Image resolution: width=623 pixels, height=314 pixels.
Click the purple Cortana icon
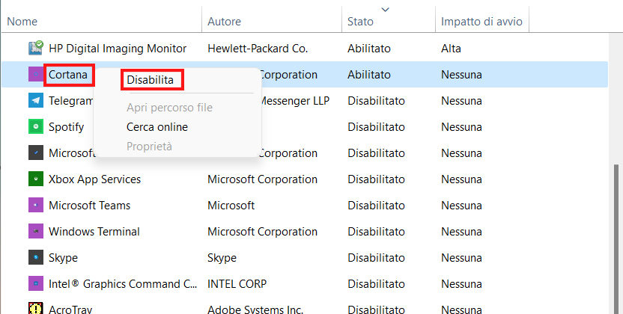[35, 75]
